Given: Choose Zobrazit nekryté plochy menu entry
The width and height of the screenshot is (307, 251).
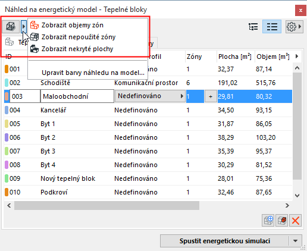Looking at the screenshot, I should 88,49.
